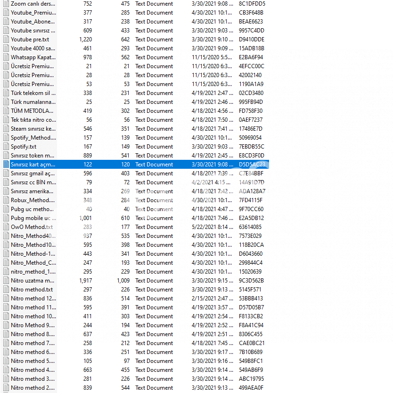
Task: Select the file icon for Nitro method.txt
Action: (6, 290)
